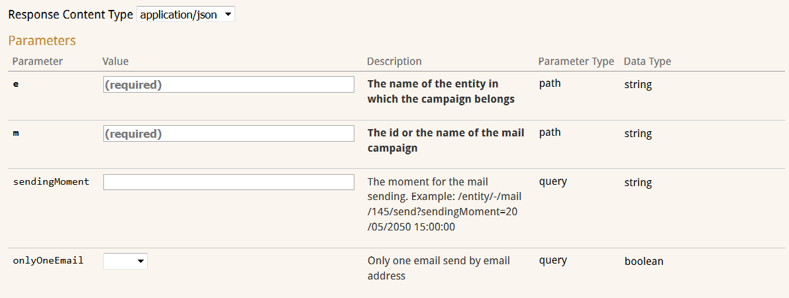Viewport: 789px width, 298px height.
Task: Click the 'm' mail campaign input field
Action: coord(229,134)
